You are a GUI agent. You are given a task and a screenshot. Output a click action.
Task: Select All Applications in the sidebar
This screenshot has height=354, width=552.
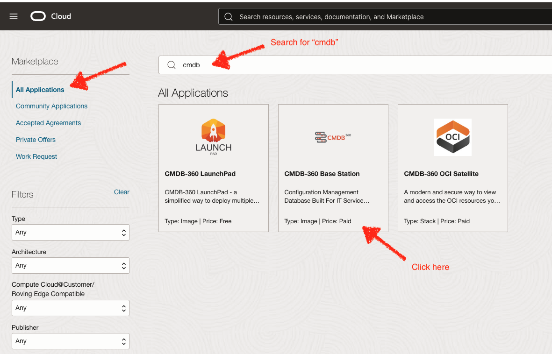(40, 90)
